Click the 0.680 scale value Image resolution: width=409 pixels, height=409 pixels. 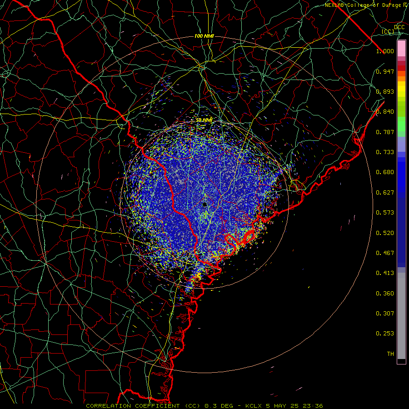(385, 172)
